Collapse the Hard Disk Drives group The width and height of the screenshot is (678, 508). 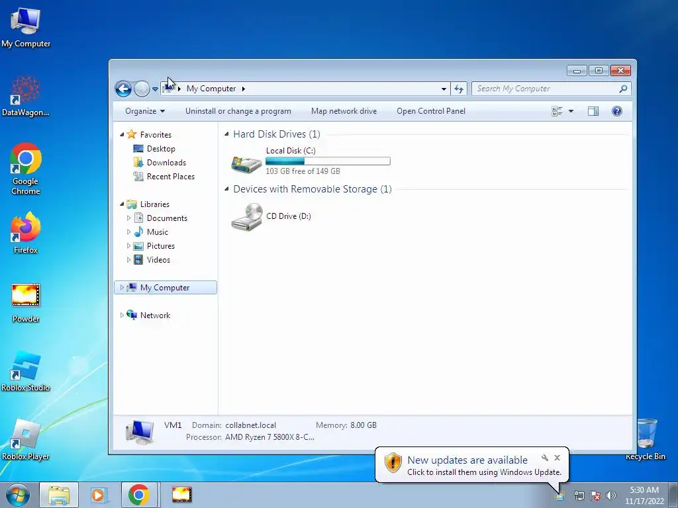click(226, 134)
